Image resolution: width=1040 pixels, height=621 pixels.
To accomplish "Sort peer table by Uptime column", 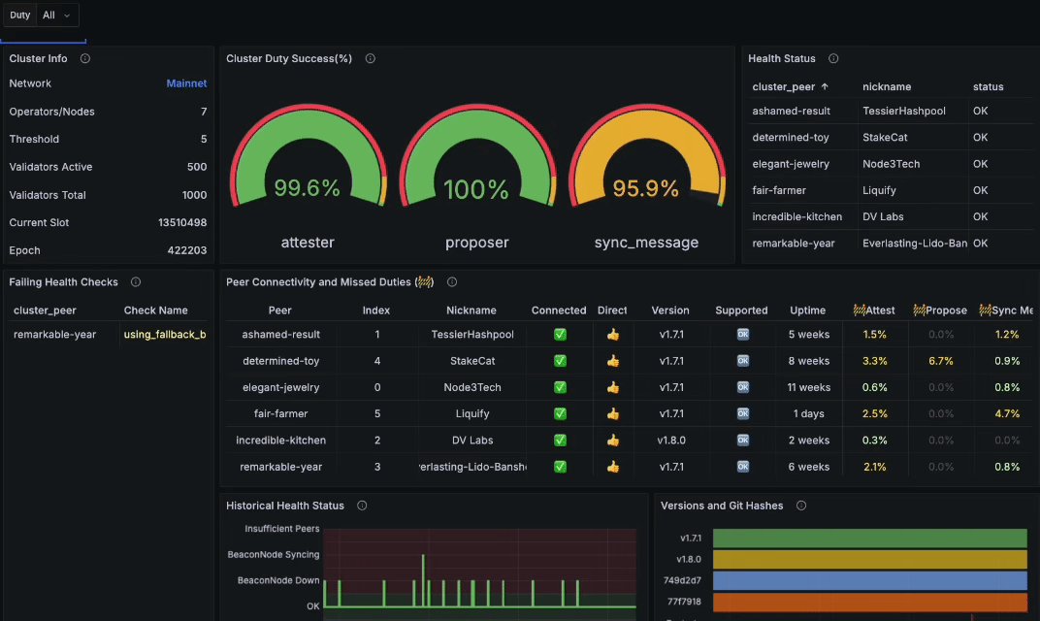I will [x=808, y=310].
